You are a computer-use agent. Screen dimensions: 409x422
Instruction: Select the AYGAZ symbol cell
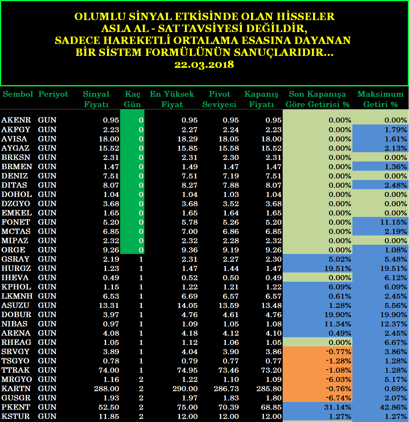click(15, 148)
